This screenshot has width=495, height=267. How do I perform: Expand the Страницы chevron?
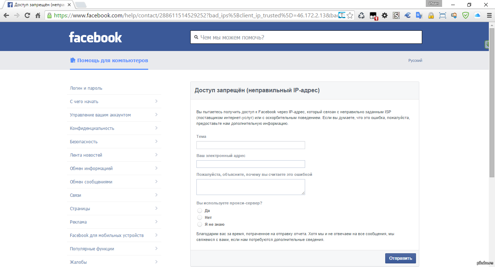point(156,208)
